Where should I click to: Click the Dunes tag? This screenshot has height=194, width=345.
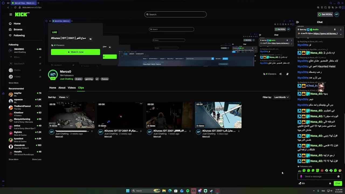pos(105,79)
